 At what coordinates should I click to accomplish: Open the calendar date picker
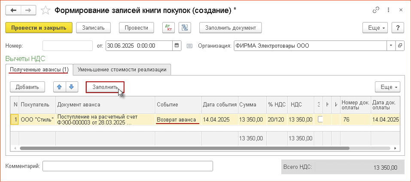[177, 45]
